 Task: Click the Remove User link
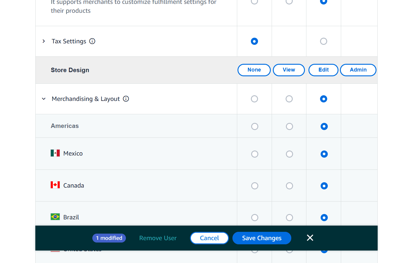point(158,238)
